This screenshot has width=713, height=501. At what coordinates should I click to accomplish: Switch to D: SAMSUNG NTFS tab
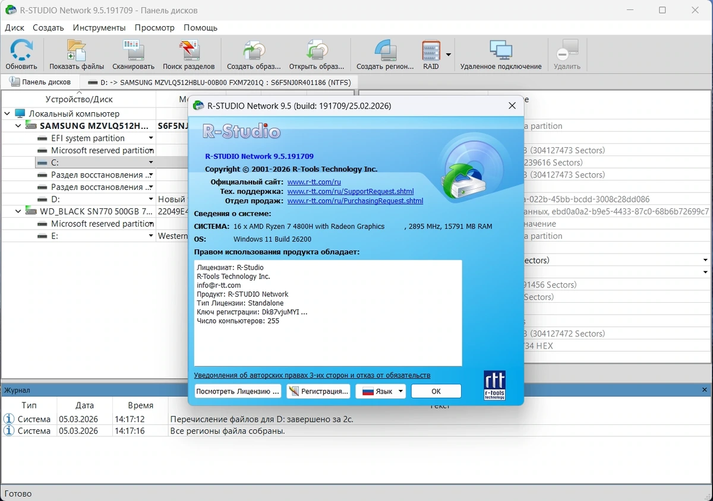point(219,82)
